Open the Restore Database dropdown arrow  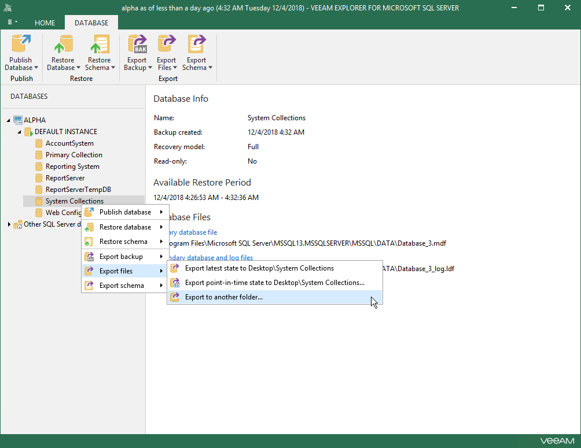coord(78,68)
